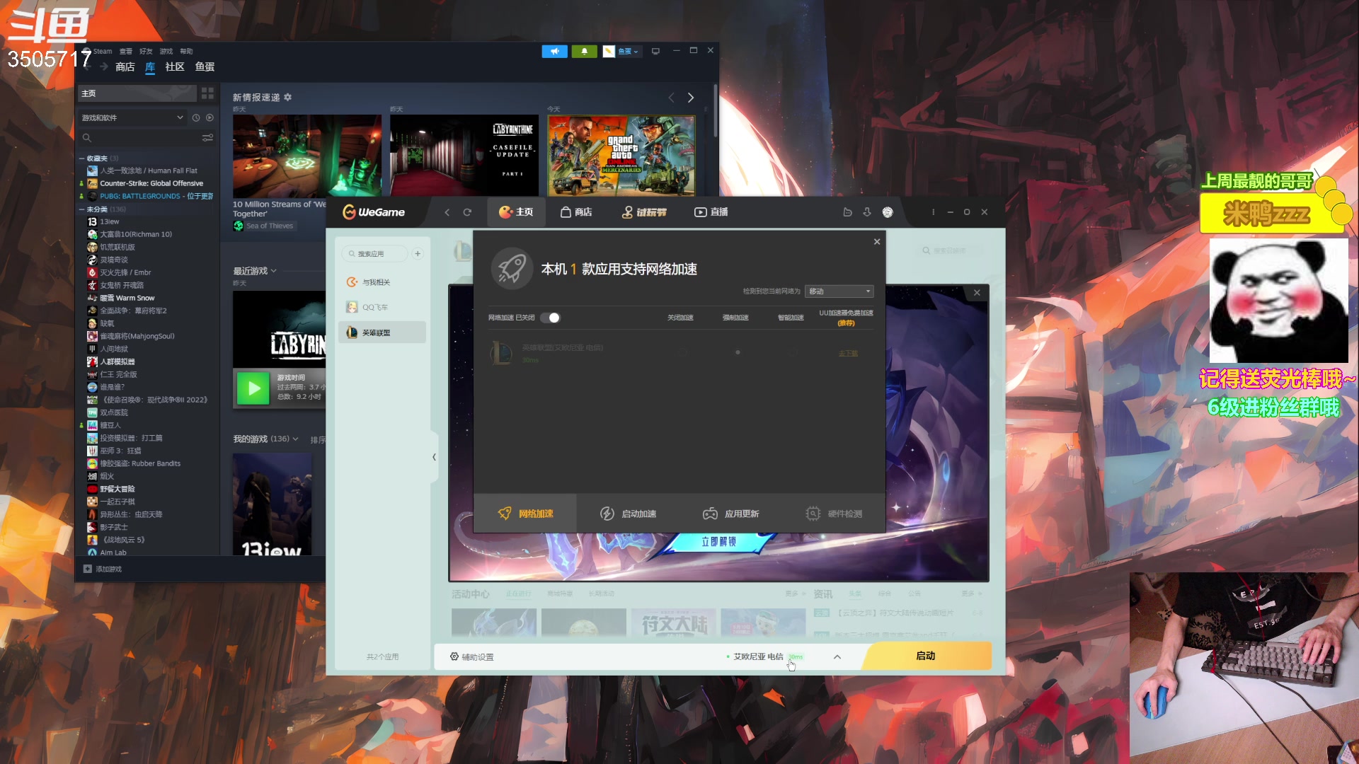Collapse the WeGame sidebar with arrow handle
1359x764 pixels.
tap(434, 457)
